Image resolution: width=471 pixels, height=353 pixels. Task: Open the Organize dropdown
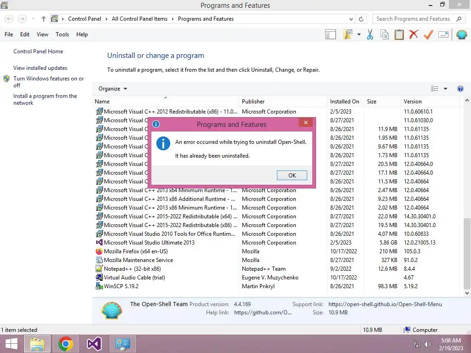click(x=113, y=89)
